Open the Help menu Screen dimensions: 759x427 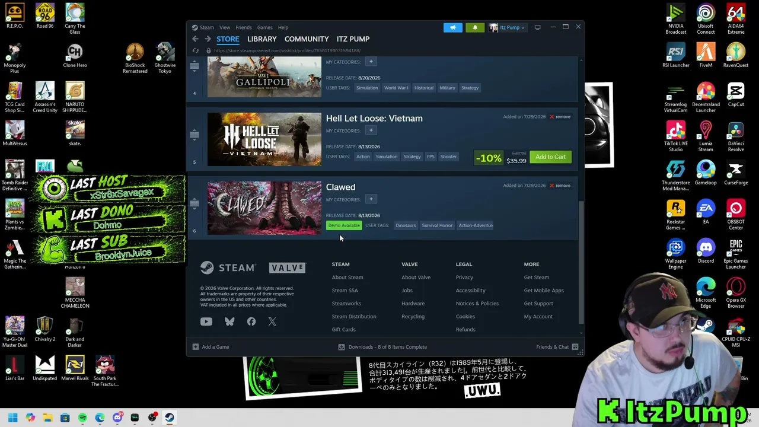[283, 27]
